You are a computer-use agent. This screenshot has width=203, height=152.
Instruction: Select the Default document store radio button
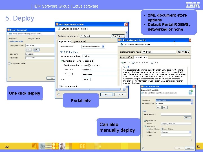pos(123,62)
